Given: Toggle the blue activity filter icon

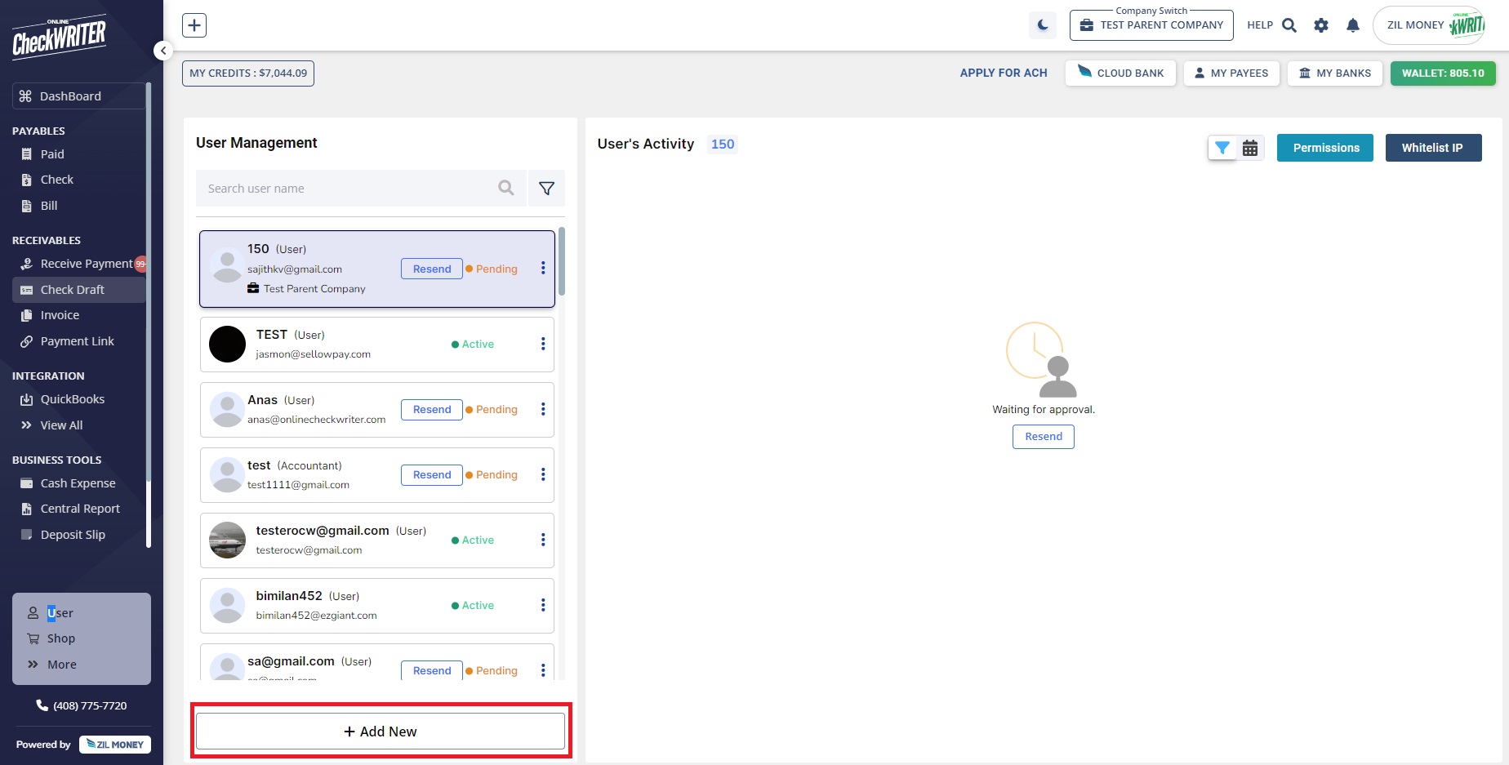Looking at the screenshot, I should tap(1222, 148).
